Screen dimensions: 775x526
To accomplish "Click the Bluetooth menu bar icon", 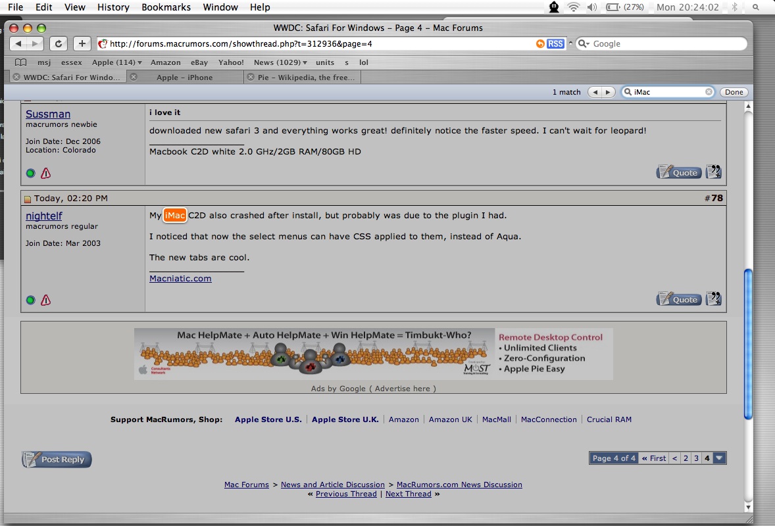I will click(x=735, y=7).
